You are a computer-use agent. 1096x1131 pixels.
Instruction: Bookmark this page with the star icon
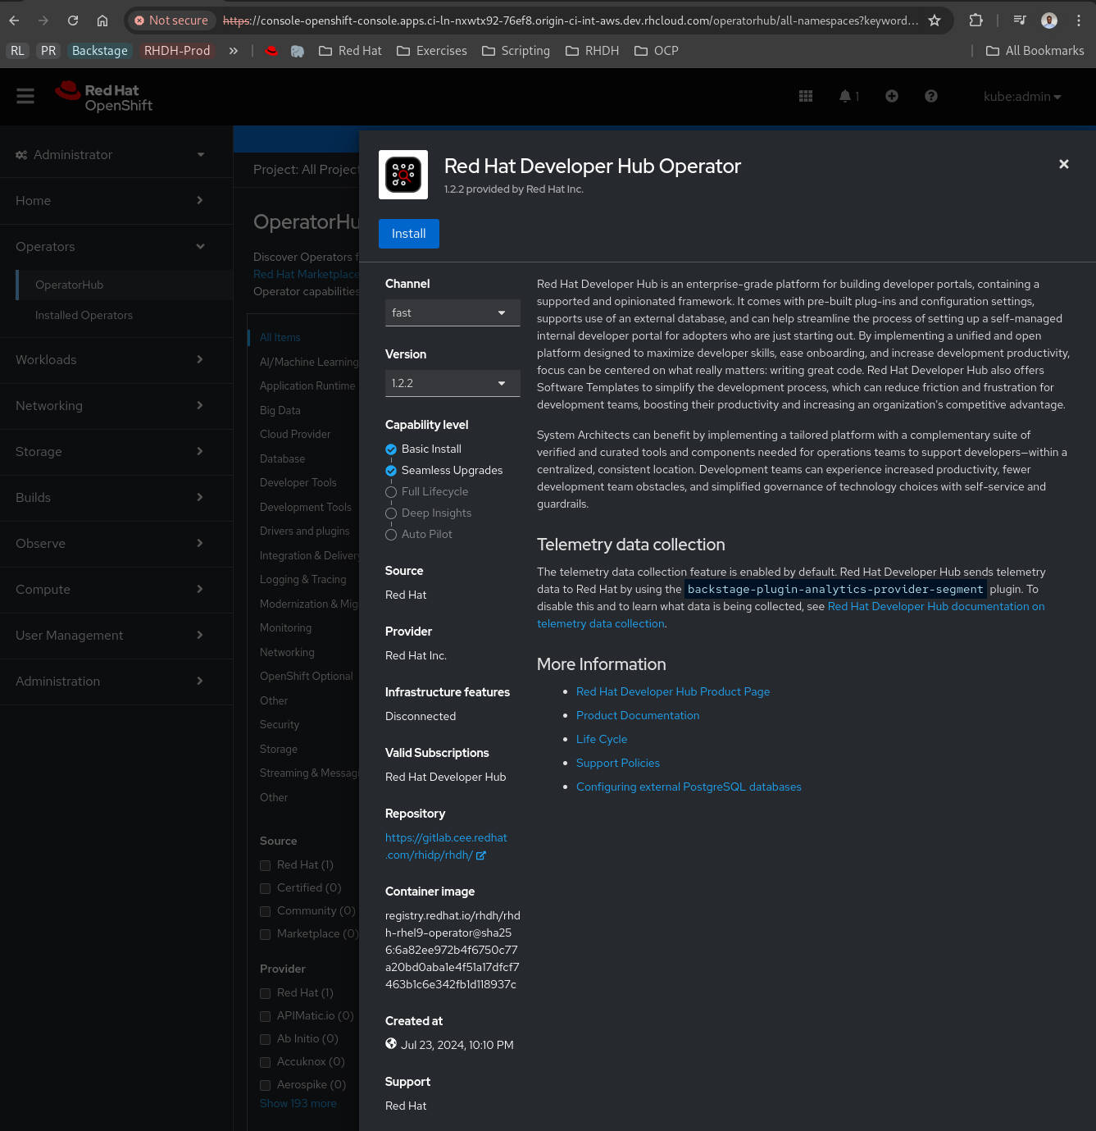click(935, 21)
